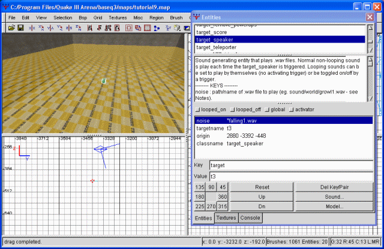Set entity angle to 315
The width and height of the screenshot is (384, 249).
(x=223, y=207)
